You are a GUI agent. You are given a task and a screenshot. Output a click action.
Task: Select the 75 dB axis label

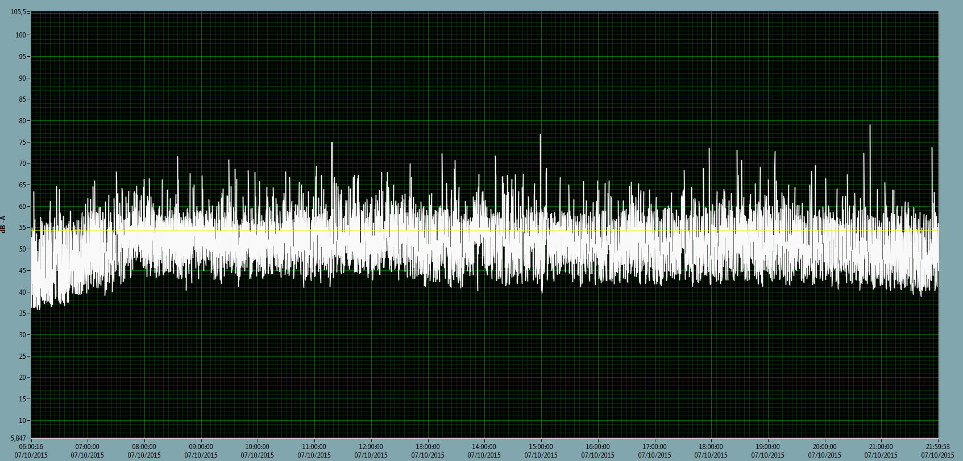23,142
